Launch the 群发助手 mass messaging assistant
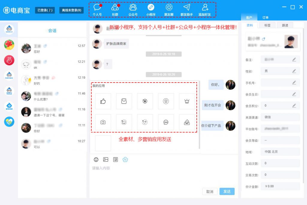Viewport: 307px width, 205px height. [186, 10]
